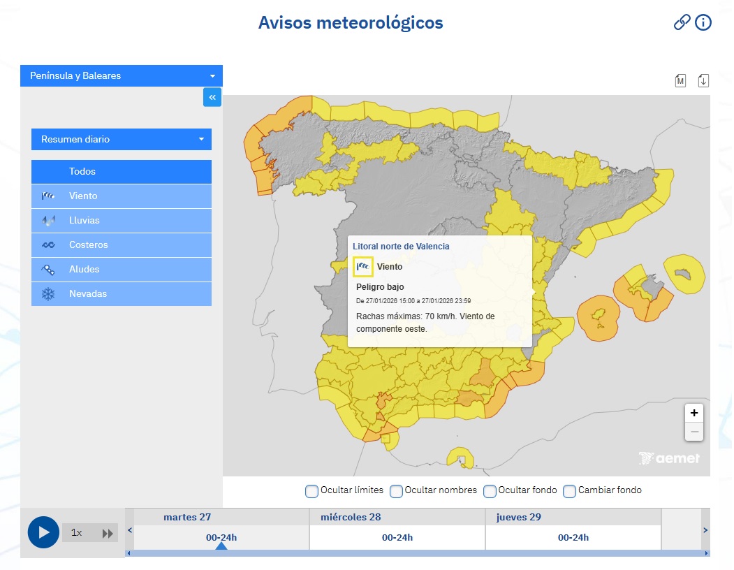The height and width of the screenshot is (570, 734).
Task: Open the Costeros coastal warnings filter
Action: pos(49,245)
